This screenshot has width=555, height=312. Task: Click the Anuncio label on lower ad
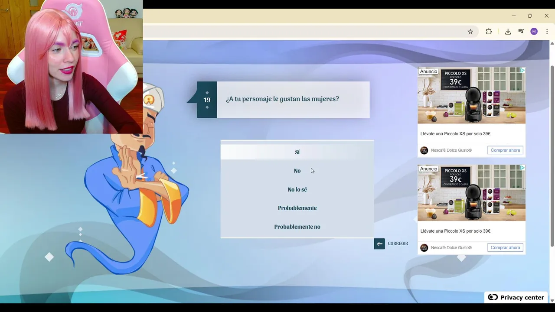429,169
